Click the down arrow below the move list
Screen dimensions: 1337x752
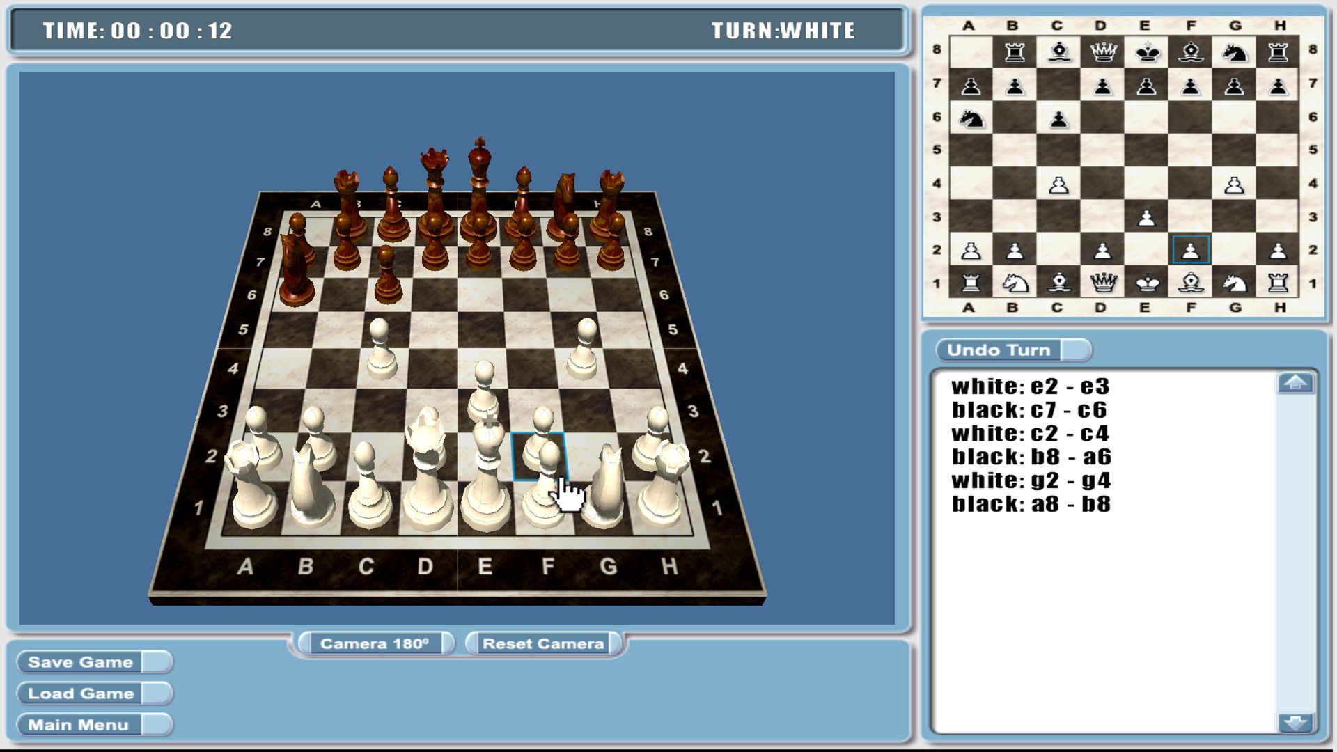coord(1294,723)
